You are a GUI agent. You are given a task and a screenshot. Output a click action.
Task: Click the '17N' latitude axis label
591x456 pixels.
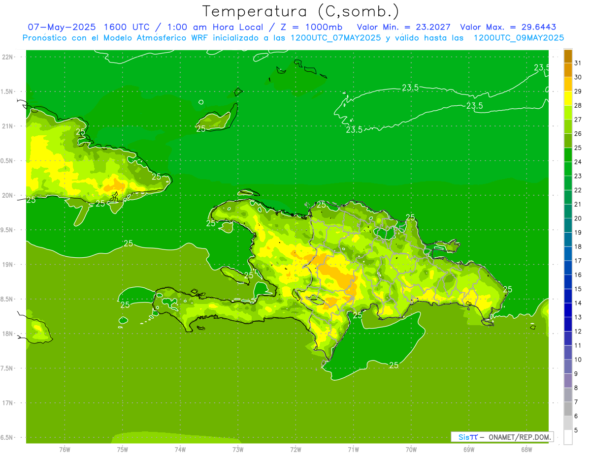[8, 403]
